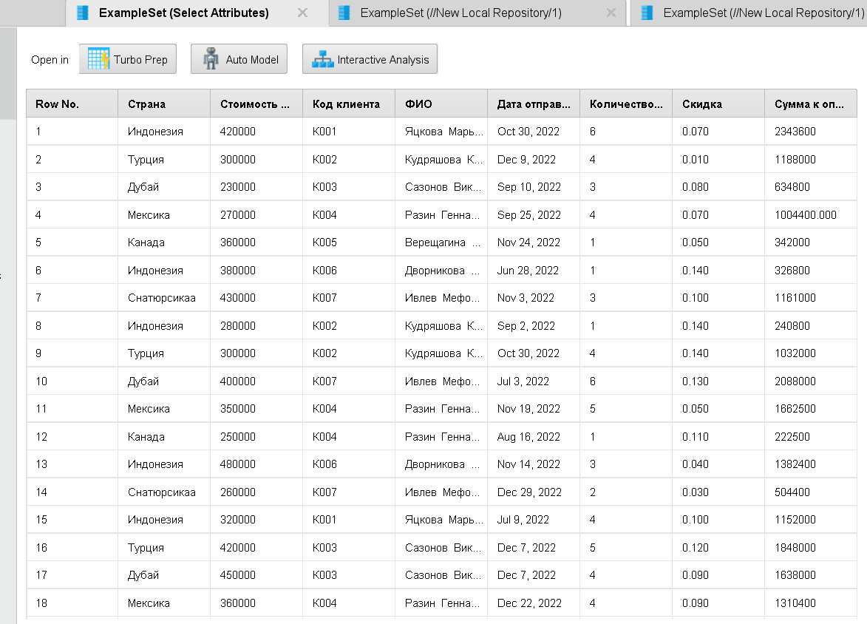Open data in Turbo Prep
Viewport: 867px width, 624px height.
(x=128, y=59)
